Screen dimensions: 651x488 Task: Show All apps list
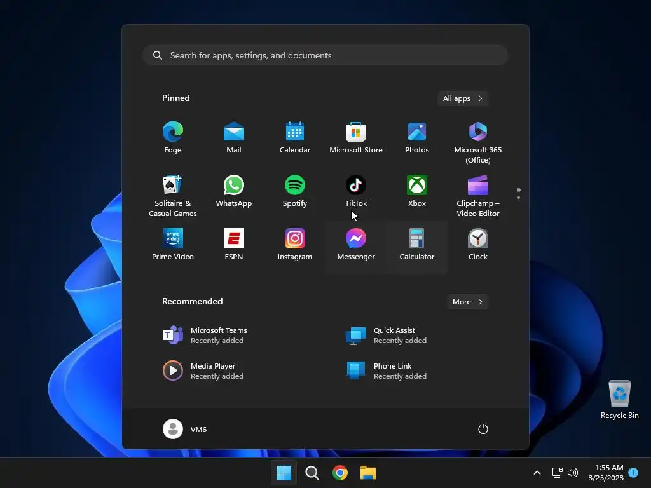(x=463, y=98)
